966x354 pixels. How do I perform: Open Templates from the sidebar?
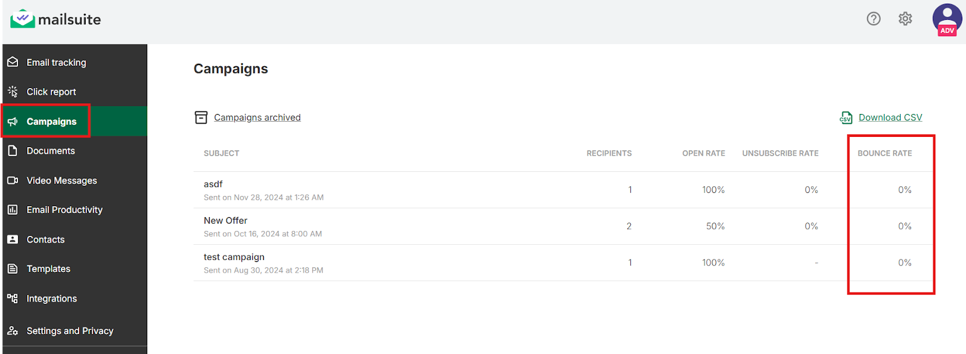click(x=48, y=269)
